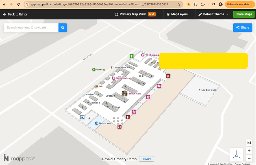Click the green Parking marker icon

[94, 69]
